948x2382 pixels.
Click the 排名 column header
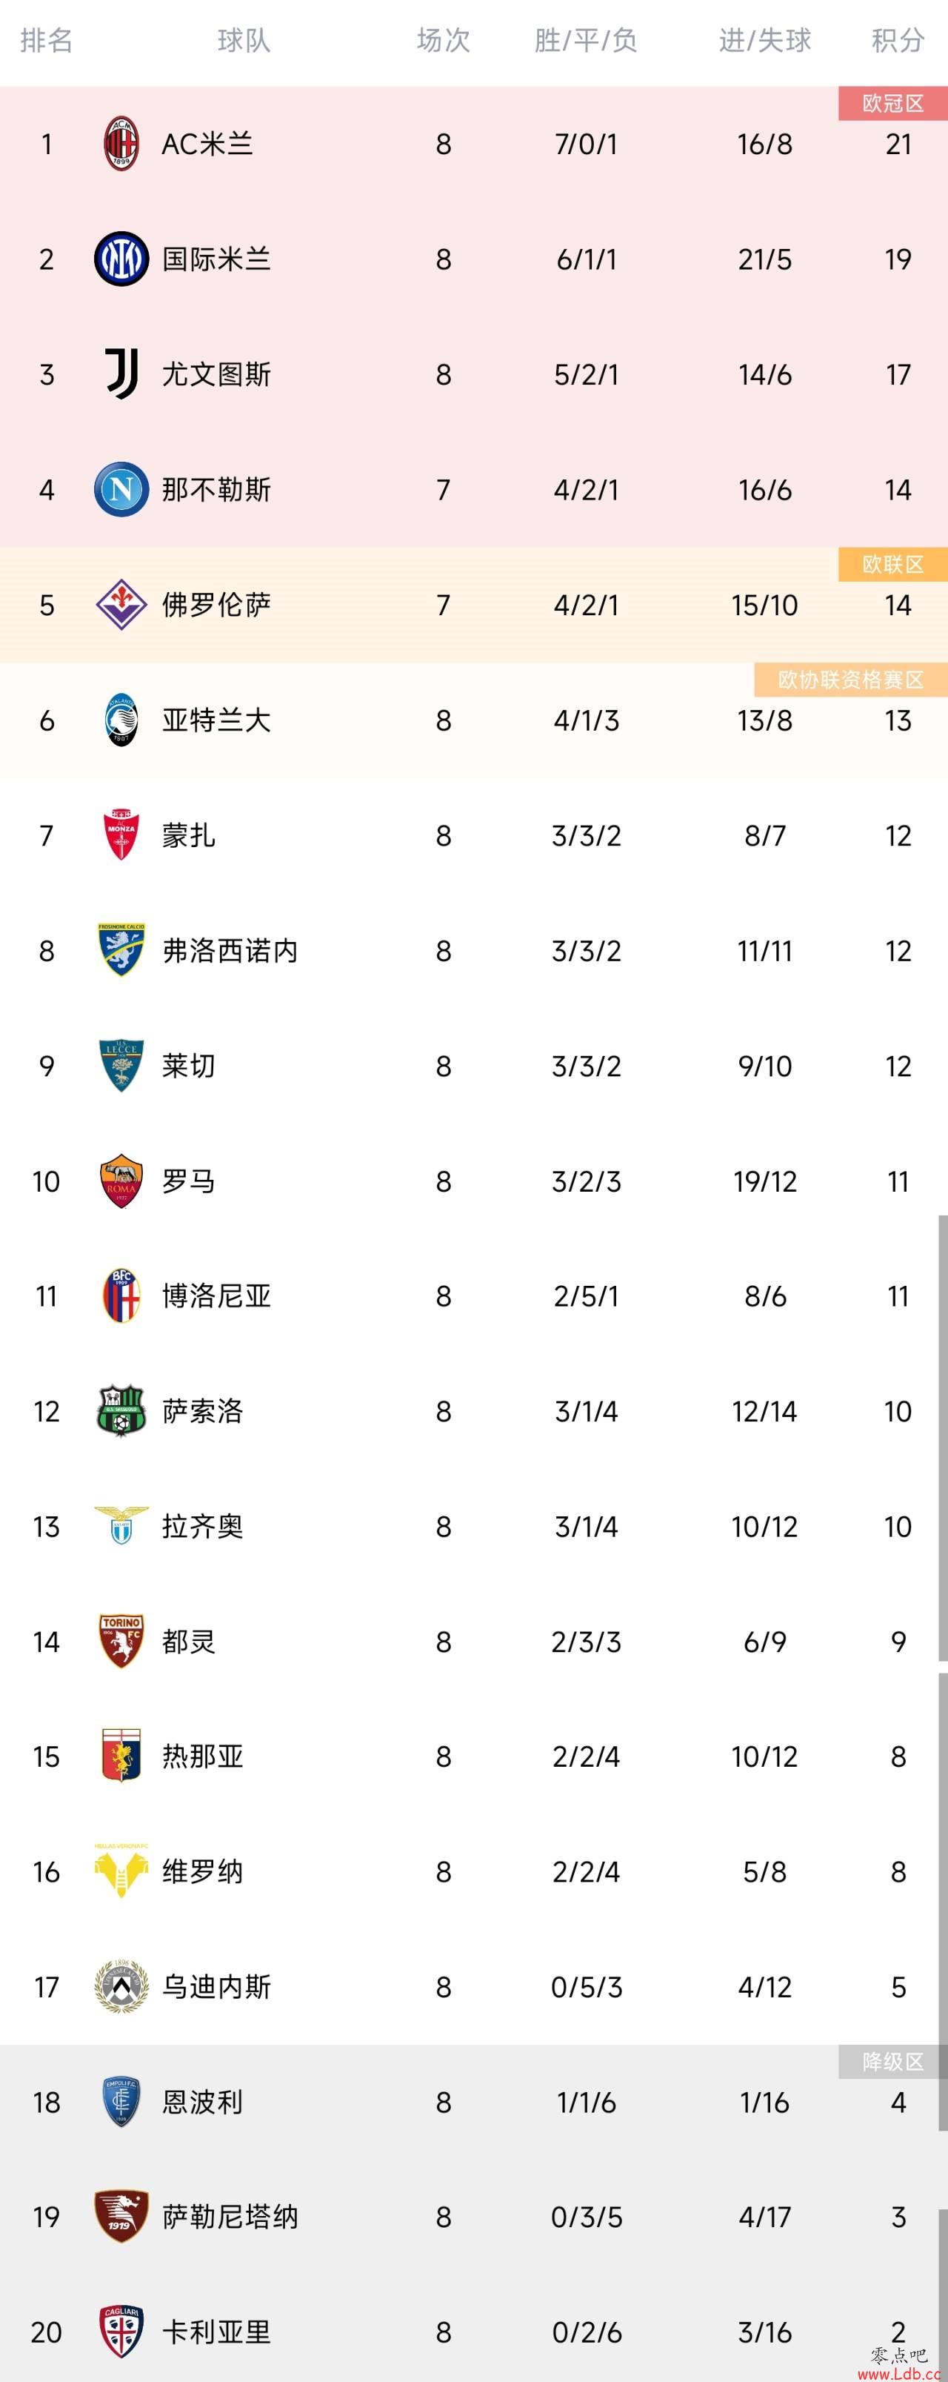(x=46, y=41)
